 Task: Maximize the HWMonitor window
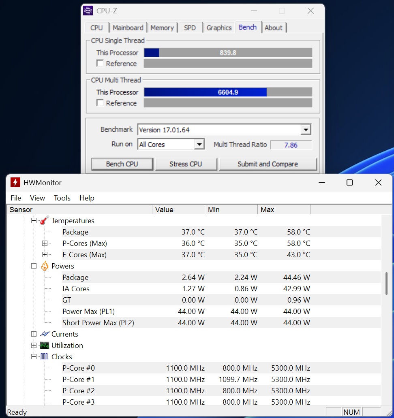coord(349,183)
